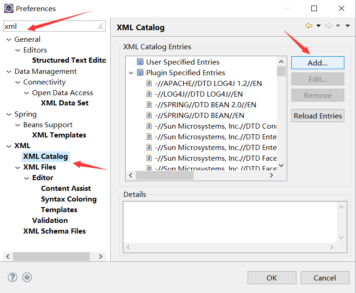
Task: Select Syntax Coloring under Editor
Action: click(68, 199)
